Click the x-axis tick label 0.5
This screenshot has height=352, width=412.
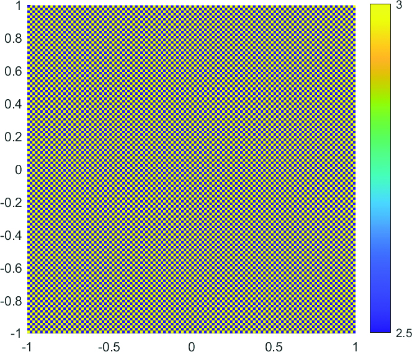click(274, 345)
